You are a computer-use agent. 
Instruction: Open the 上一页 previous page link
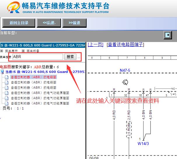[x=96, y=45]
